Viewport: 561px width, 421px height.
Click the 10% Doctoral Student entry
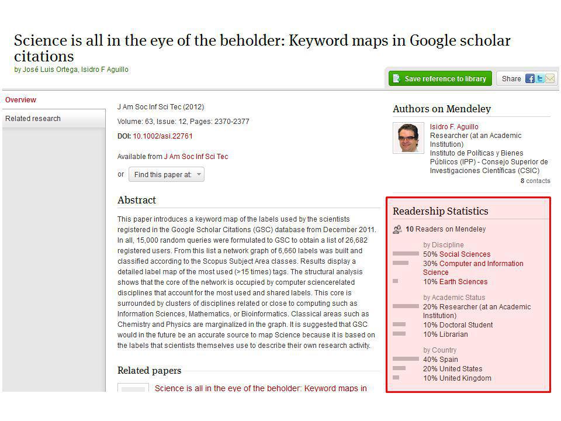point(458,325)
